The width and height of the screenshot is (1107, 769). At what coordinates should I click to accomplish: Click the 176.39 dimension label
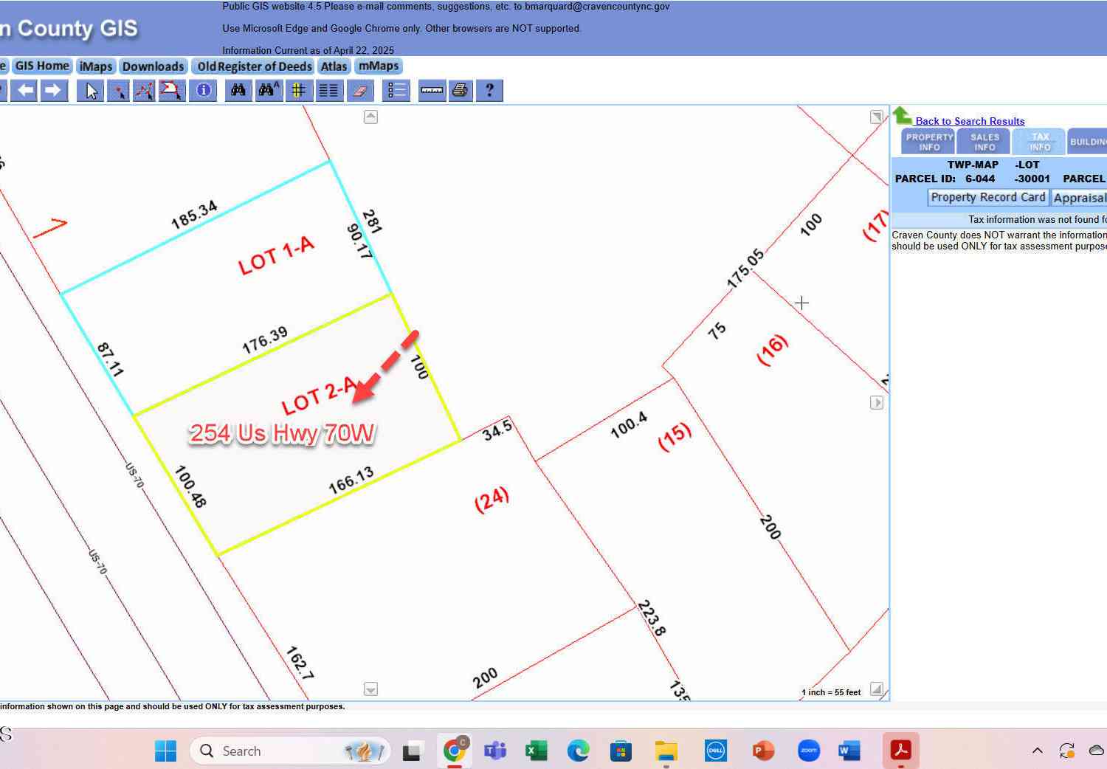[265, 340]
